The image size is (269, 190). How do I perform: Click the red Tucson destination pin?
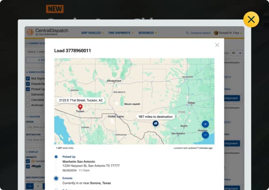pos(80,107)
